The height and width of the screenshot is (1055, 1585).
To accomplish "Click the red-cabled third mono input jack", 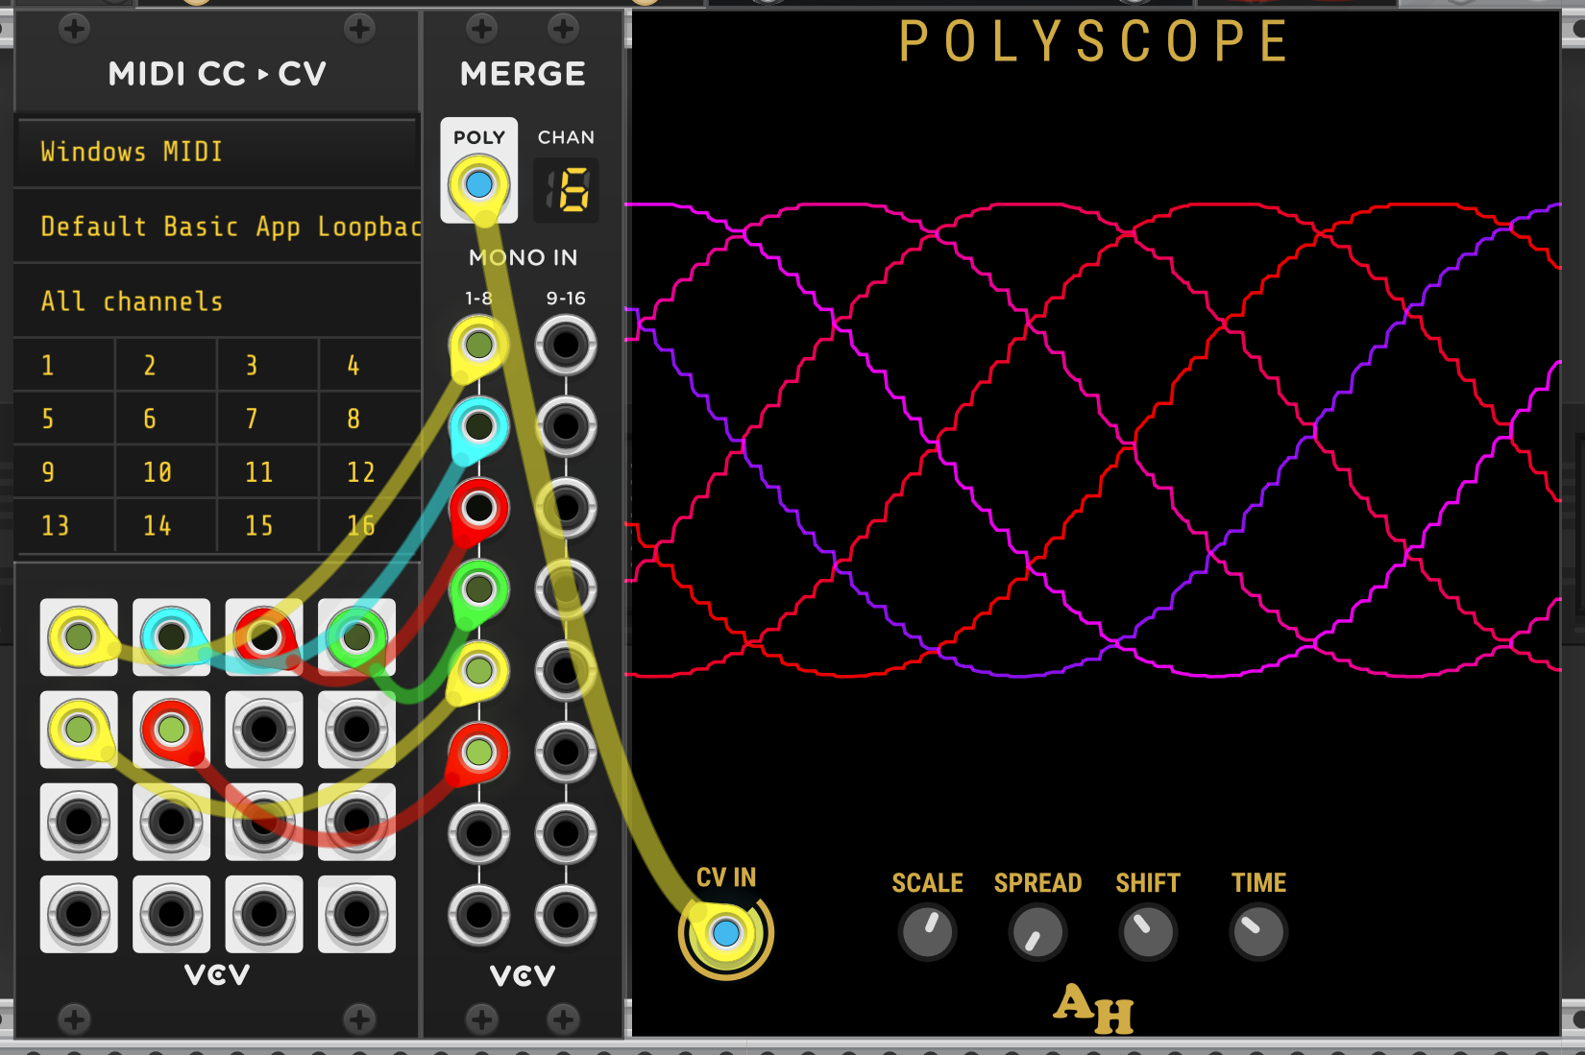I will pyautogui.click(x=478, y=508).
